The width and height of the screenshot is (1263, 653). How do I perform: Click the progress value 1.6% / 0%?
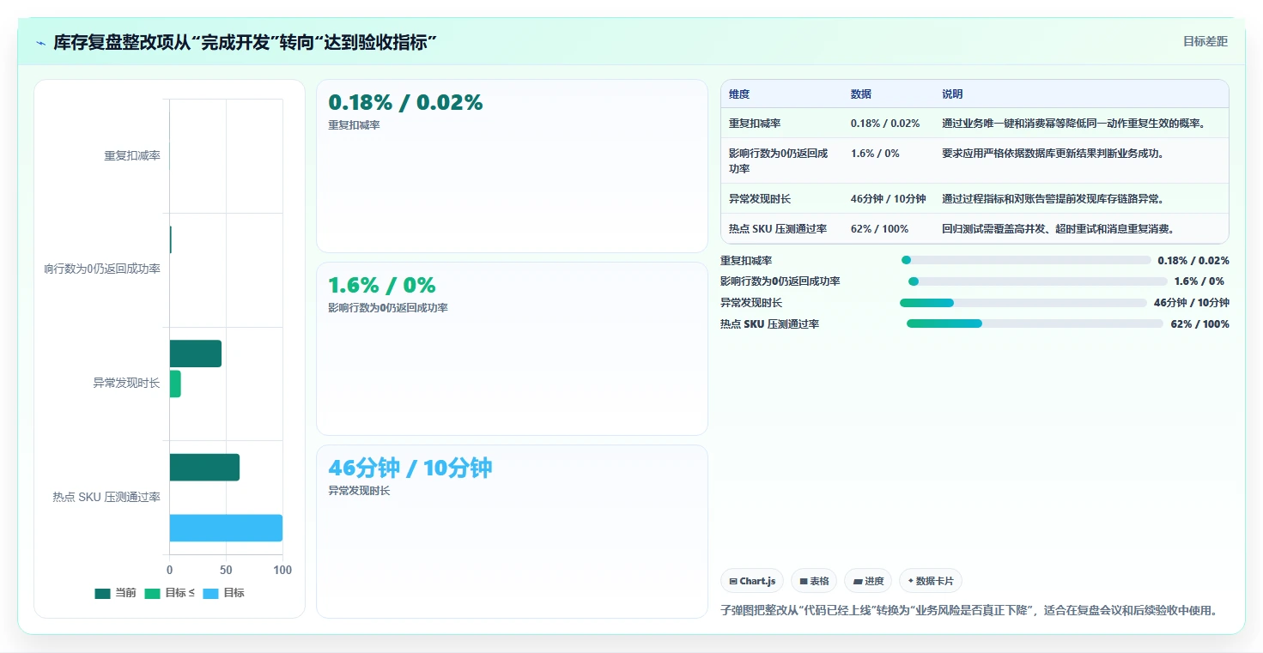click(1199, 281)
